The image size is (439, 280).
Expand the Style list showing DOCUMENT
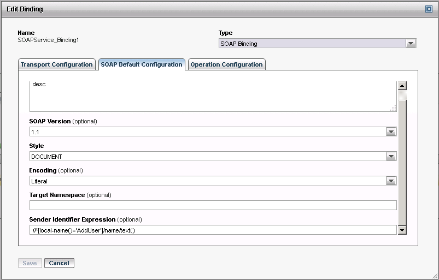pos(208,157)
